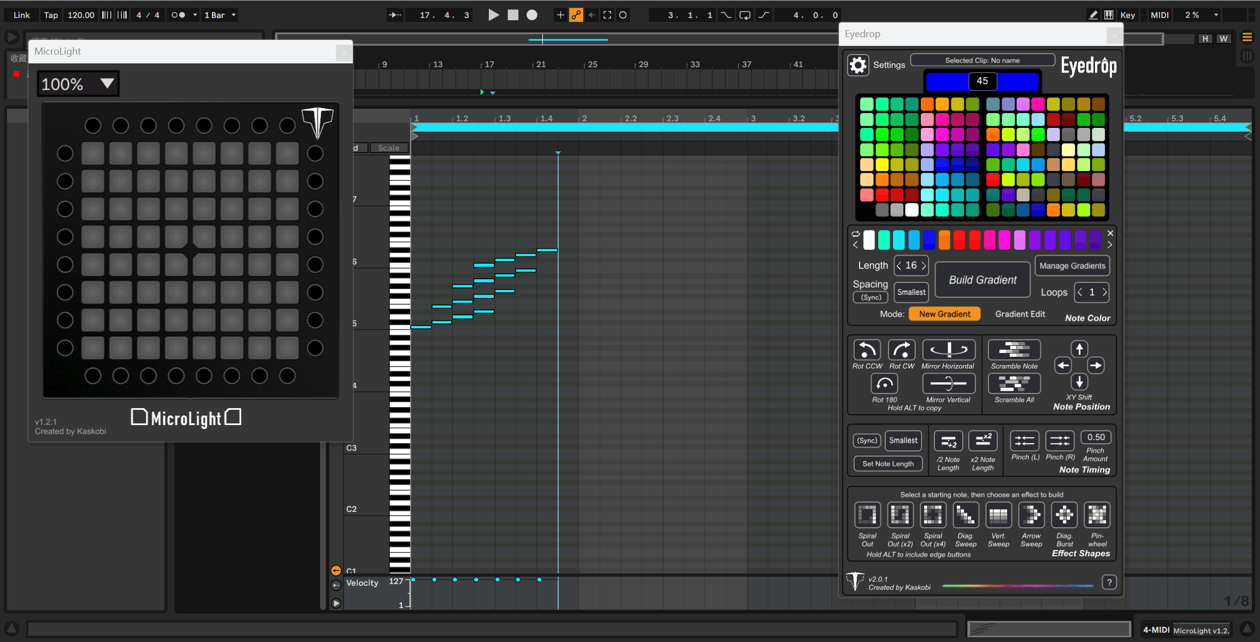Screen dimensions: 1260x642
Task: Click the Mirror Horizontal icon
Action: click(x=948, y=350)
